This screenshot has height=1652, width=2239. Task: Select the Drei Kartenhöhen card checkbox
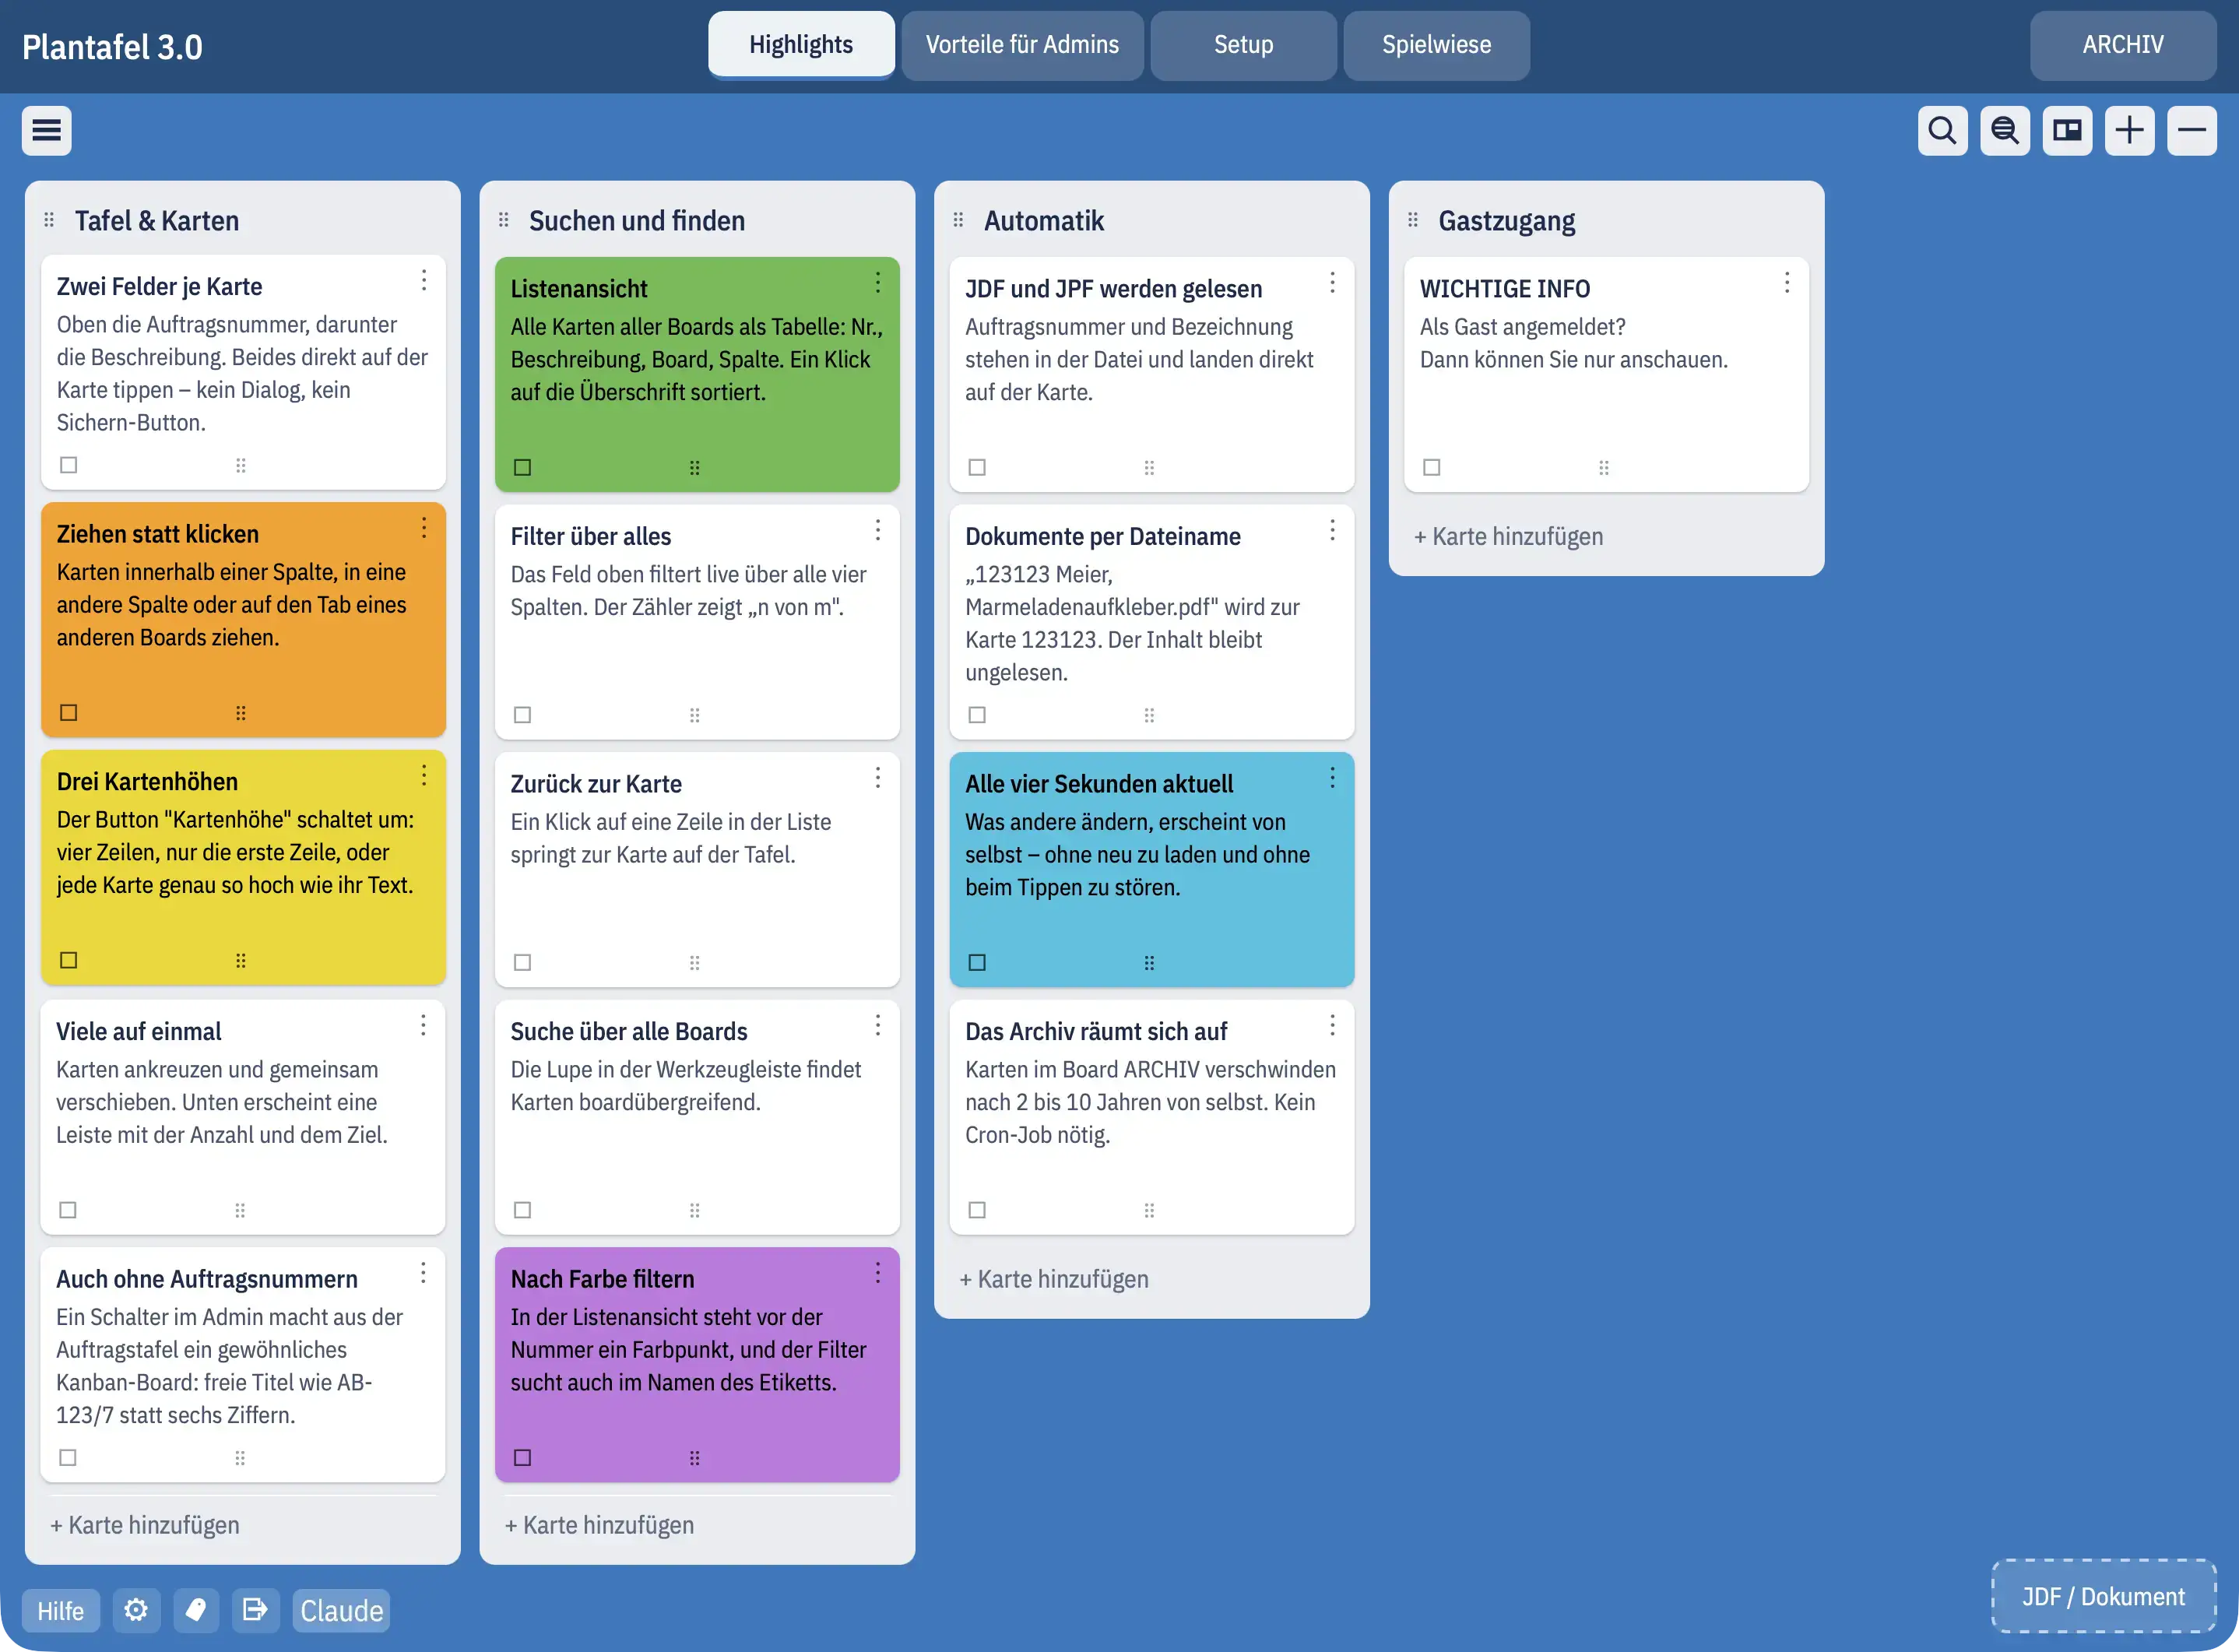pyautogui.click(x=69, y=960)
